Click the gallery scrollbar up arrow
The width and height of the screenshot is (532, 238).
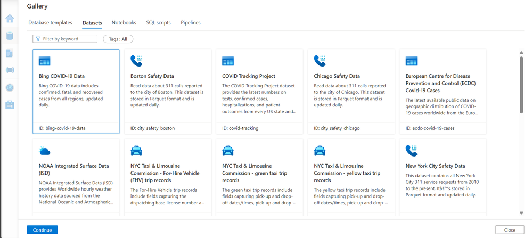click(521, 52)
